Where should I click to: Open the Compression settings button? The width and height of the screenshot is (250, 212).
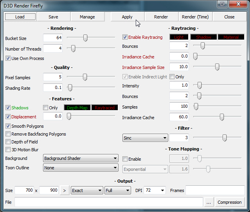point(230,202)
